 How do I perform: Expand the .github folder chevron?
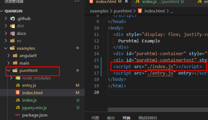pyautogui.click(x=6, y=18)
